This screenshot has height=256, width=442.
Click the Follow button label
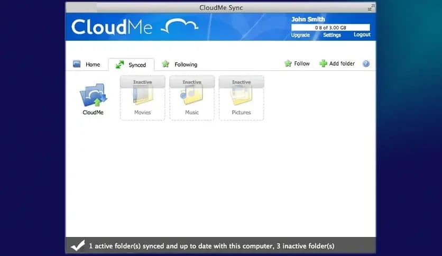point(302,63)
